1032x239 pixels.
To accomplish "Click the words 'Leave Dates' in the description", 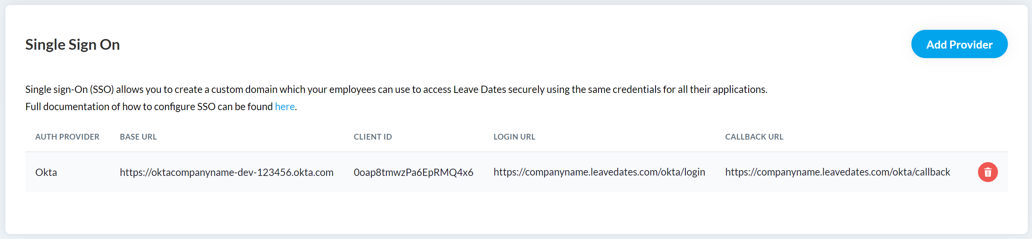I will [x=479, y=89].
